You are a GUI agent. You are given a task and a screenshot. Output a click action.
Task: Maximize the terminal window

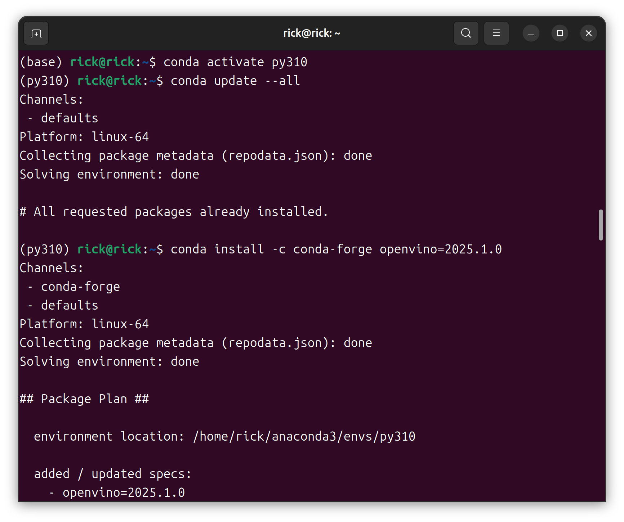(560, 33)
